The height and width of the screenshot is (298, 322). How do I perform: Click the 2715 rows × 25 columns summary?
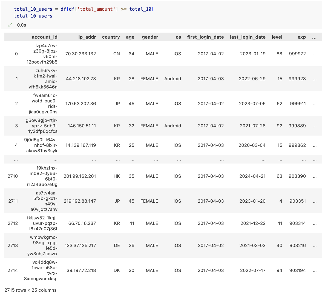click(x=30, y=290)
